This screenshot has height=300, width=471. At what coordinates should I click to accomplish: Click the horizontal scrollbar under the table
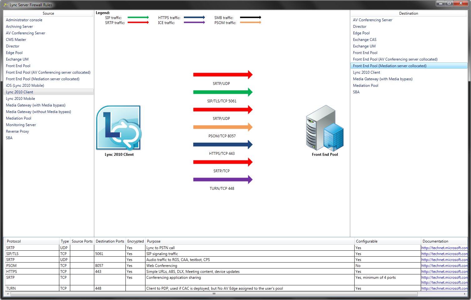214,294
